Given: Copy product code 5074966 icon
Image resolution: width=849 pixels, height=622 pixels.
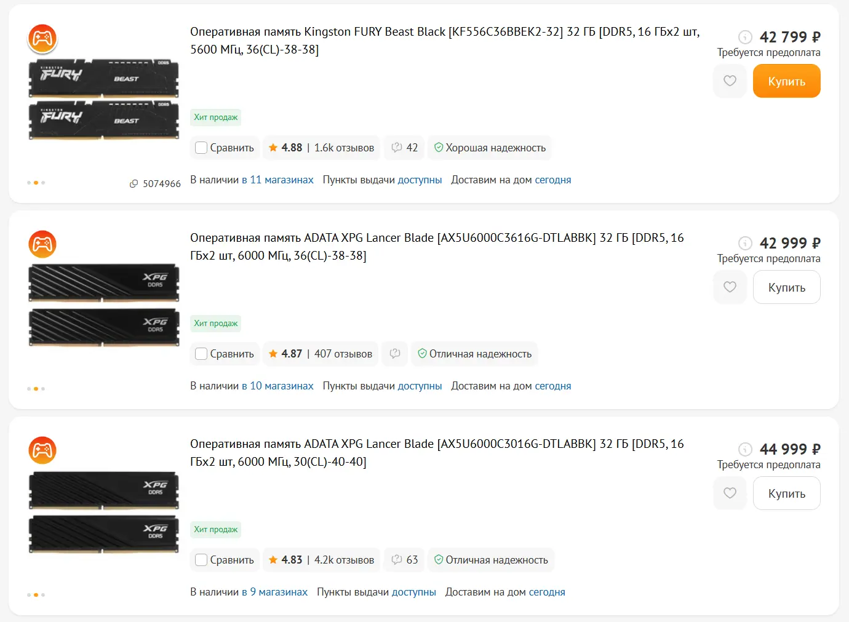Looking at the screenshot, I should (x=134, y=184).
